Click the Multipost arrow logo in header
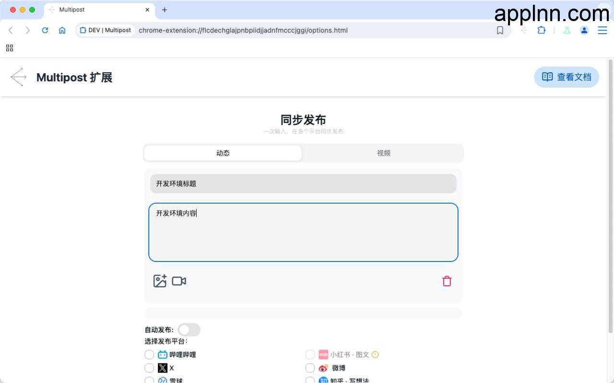Screen dimensions: 614x383 pos(18,77)
